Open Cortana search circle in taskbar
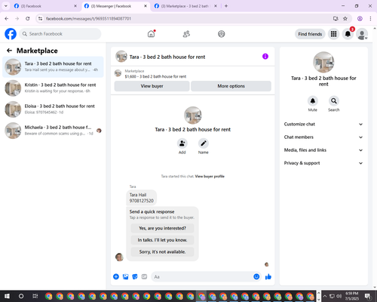This screenshot has width=377, height=302. [x=21, y=296]
